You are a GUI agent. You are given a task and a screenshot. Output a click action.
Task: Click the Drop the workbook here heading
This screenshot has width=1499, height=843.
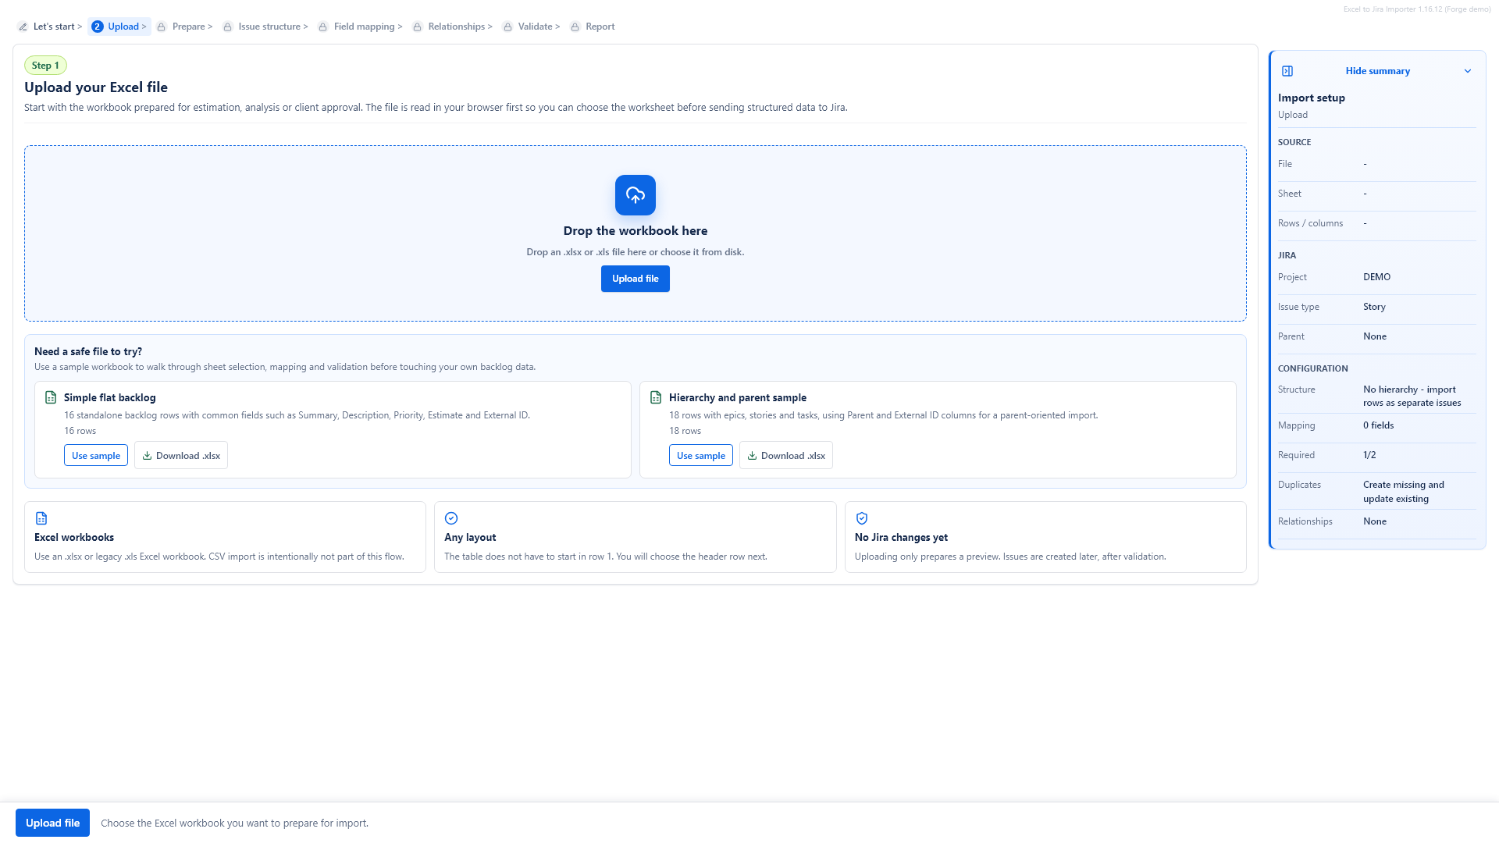point(636,231)
